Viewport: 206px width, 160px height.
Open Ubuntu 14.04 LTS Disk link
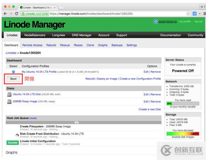[27, 94]
